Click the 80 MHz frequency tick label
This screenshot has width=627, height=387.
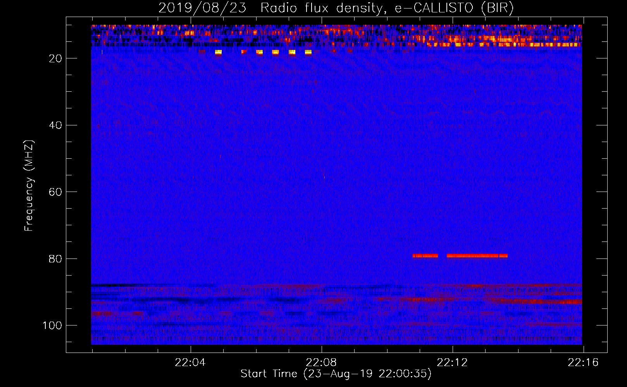tap(55, 259)
